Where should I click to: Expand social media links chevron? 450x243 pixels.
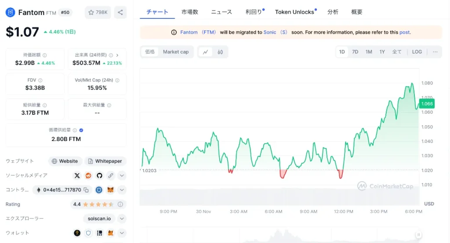(122, 176)
